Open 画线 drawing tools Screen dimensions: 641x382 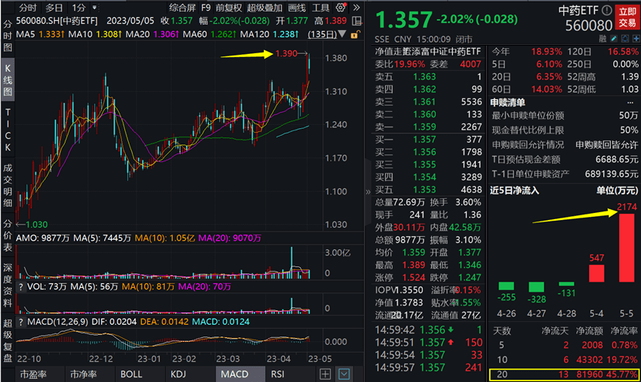tap(297, 8)
